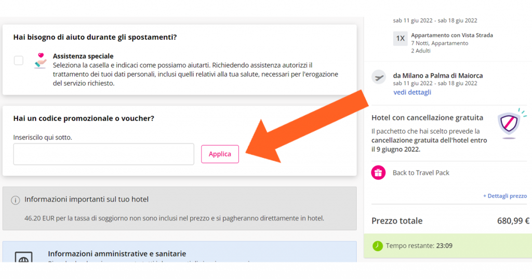The width and height of the screenshot is (532, 279).
Task: Click the globe icon for administrative info
Action: click(23, 258)
